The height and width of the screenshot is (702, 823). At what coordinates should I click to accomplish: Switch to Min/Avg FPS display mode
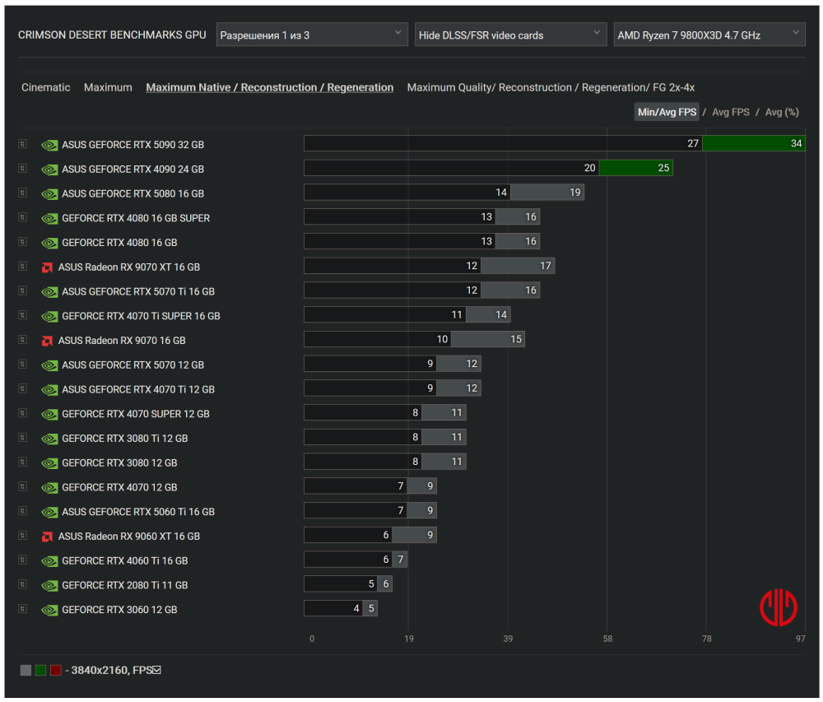pos(667,112)
